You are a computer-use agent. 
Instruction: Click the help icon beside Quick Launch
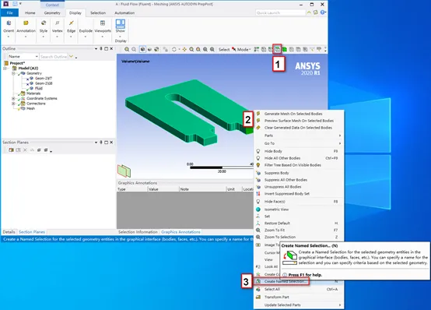pyautogui.click(x=323, y=12)
